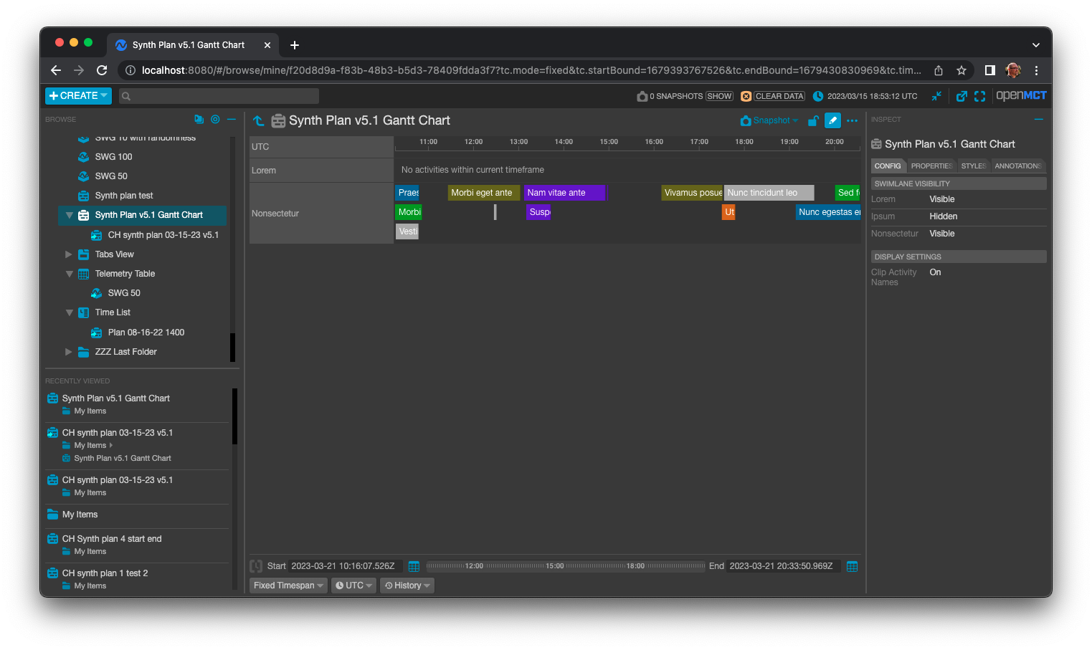Click the Start date input field

pyautogui.click(x=346, y=565)
